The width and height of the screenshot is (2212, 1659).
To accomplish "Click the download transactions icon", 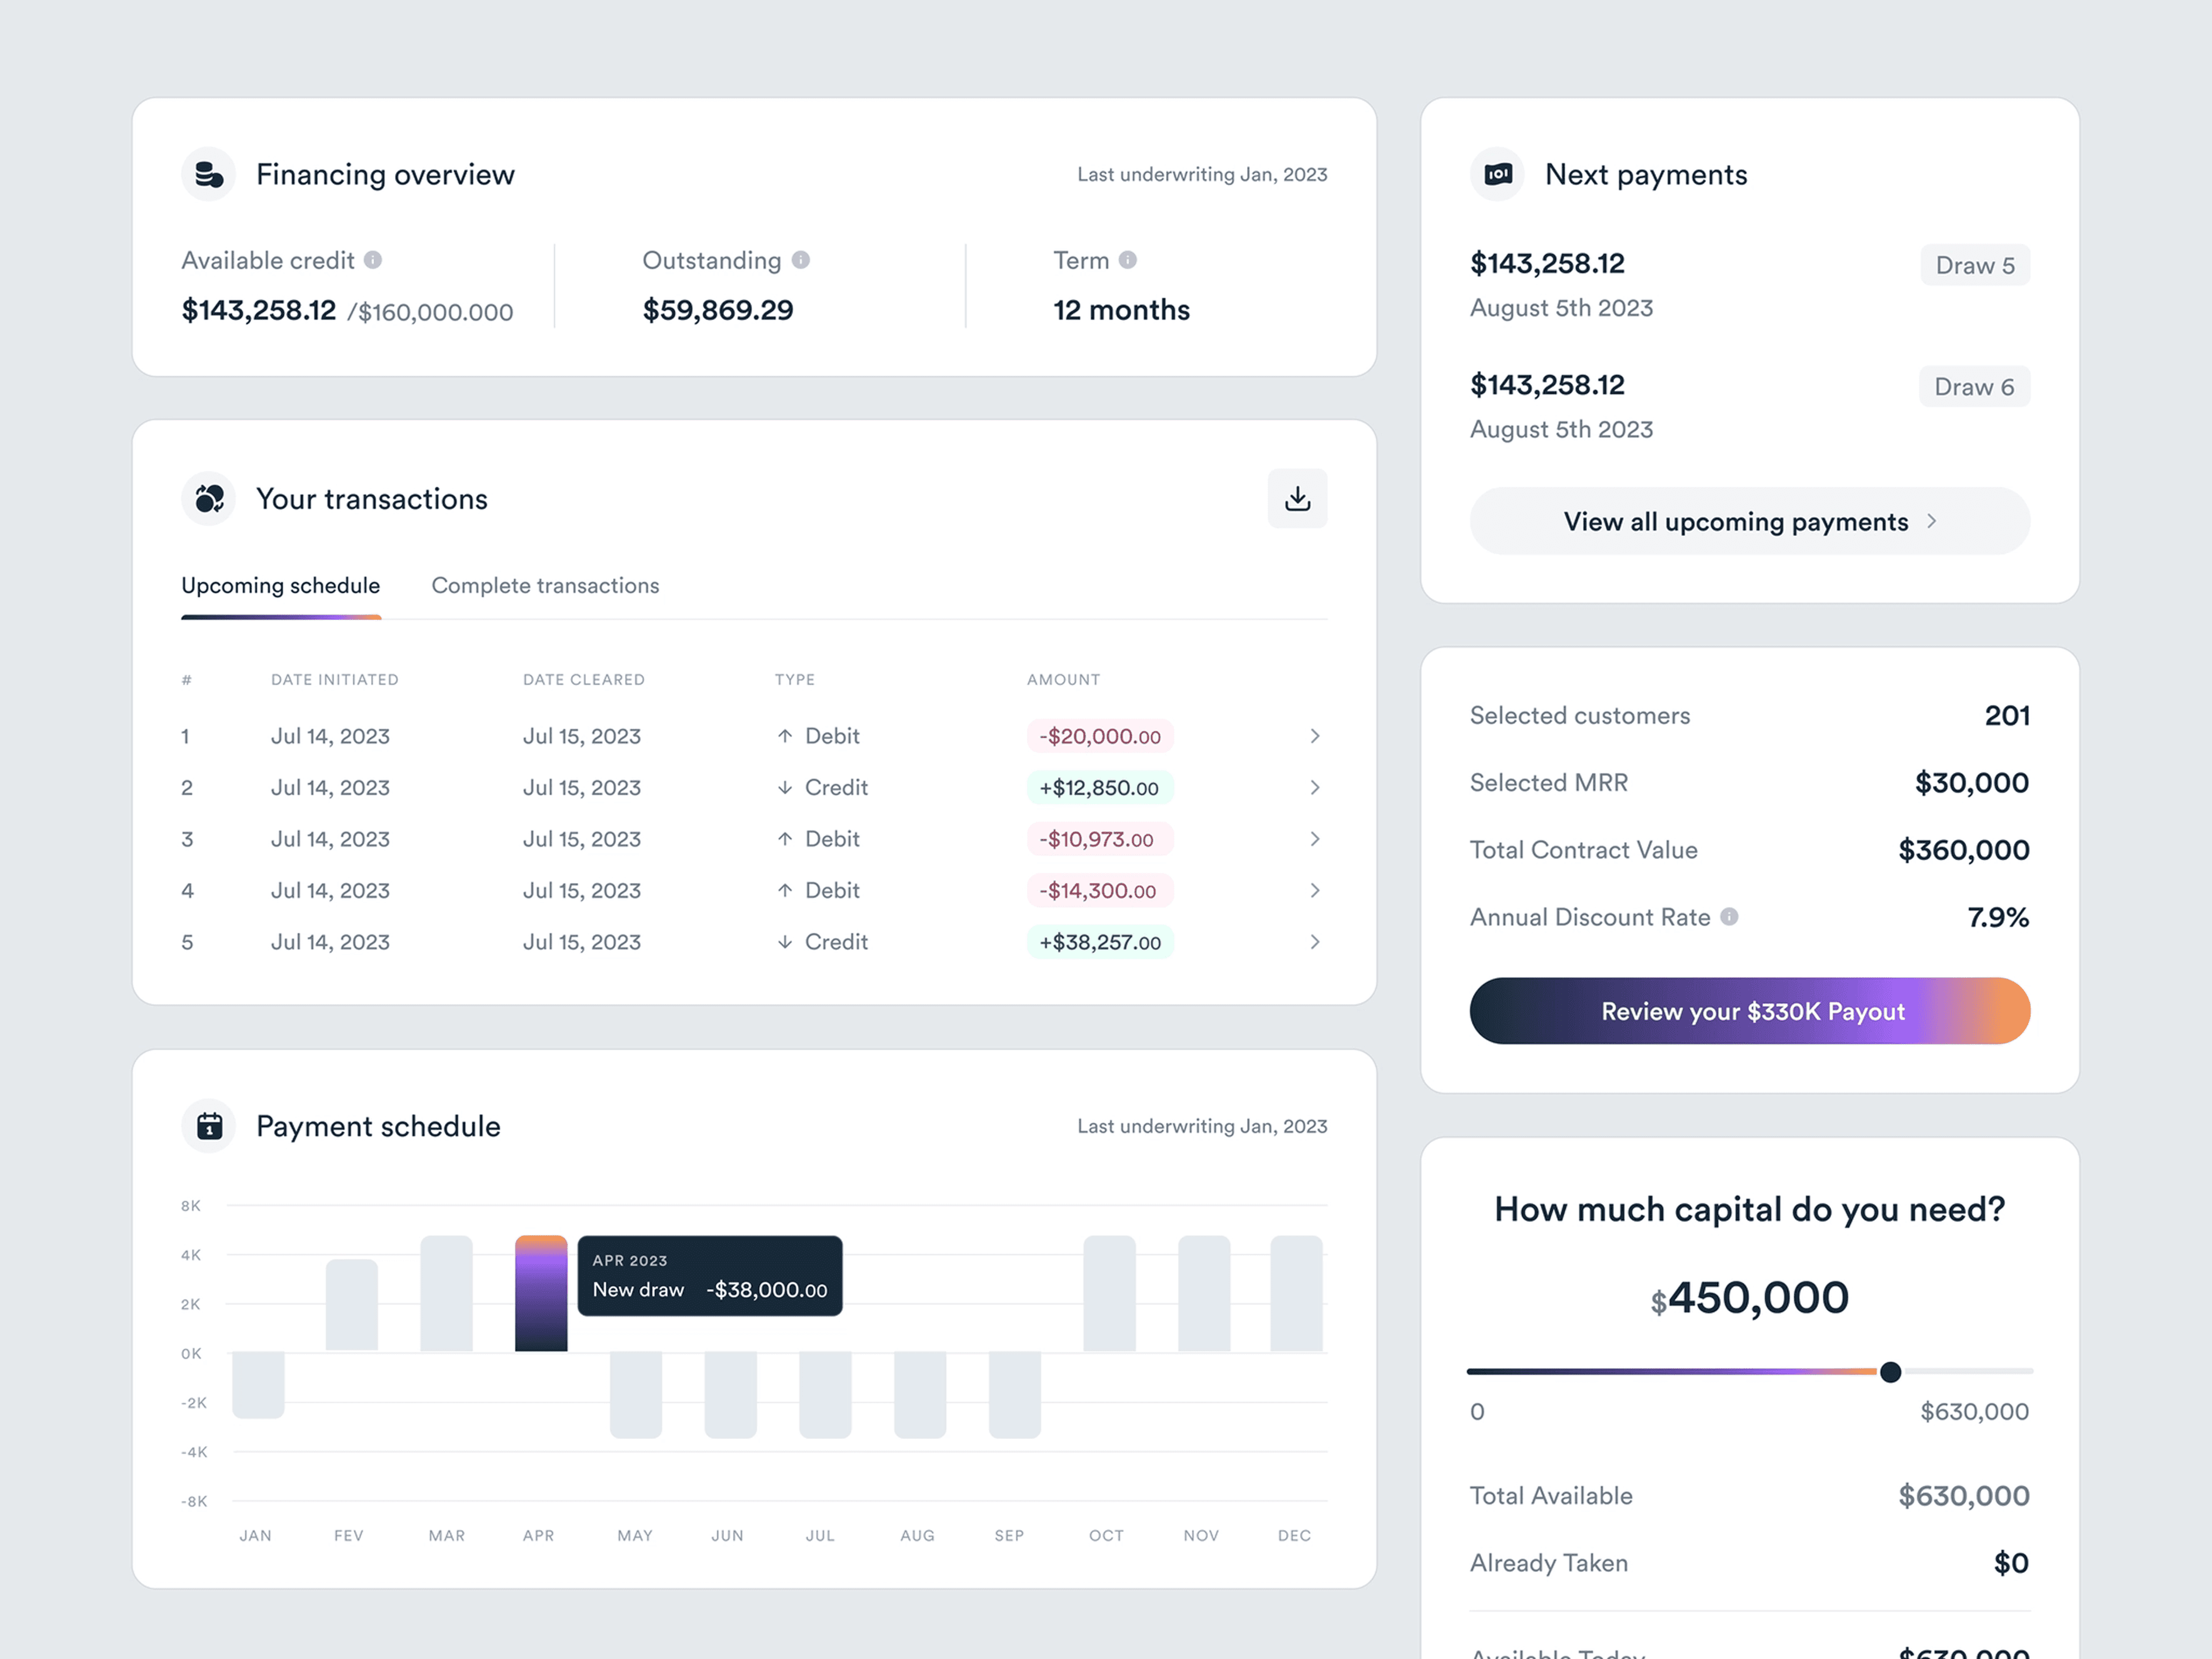I will 1297,498.
